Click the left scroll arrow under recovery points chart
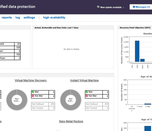 pos(130,63)
